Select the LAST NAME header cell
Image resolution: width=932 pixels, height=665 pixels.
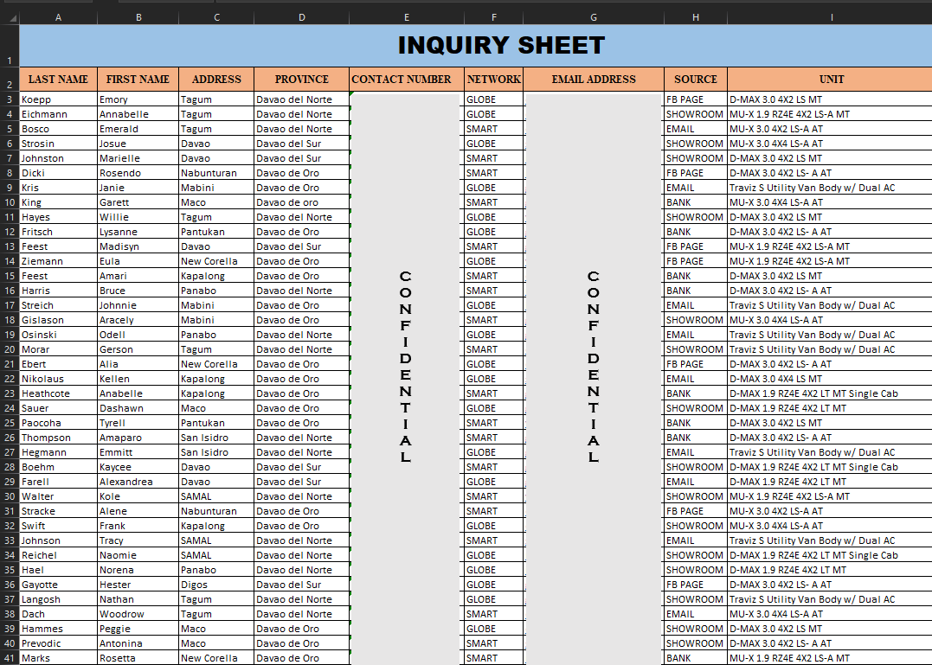(x=58, y=80)
